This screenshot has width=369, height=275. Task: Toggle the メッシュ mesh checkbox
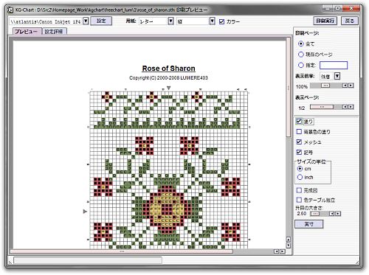(299, 142)
